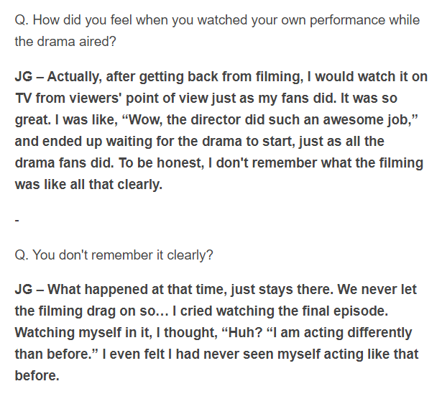This screenshot has width=442, height=394.
Task: Click 'I cried watching the final episode.'
Action: (280, 311)
